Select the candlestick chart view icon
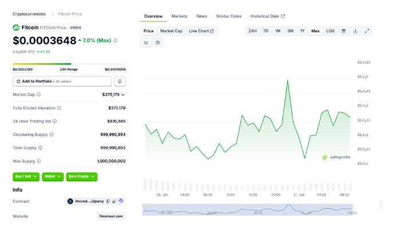The width and height of the screenshot is (397, 230). coord(158,42)
